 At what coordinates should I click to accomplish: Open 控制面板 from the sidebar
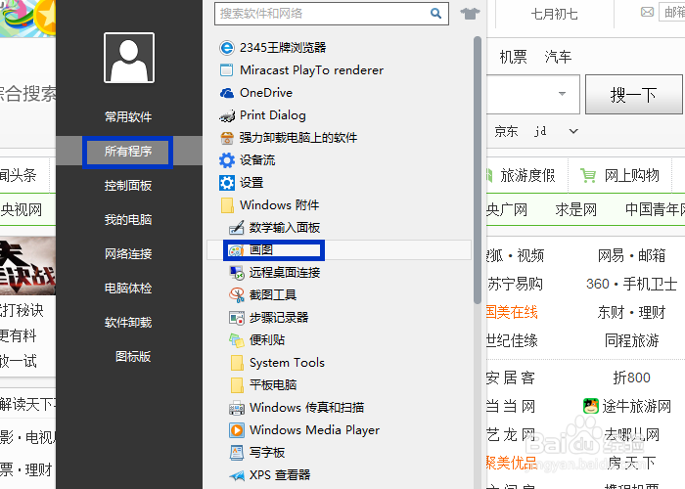tap(128, 186)
